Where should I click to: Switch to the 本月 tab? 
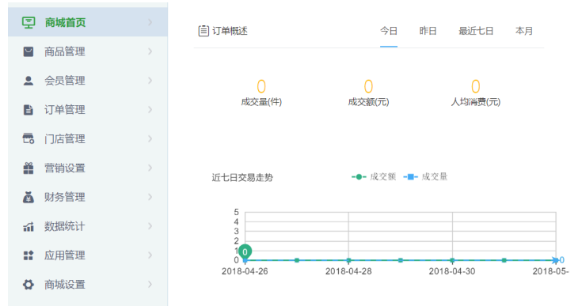524,31
